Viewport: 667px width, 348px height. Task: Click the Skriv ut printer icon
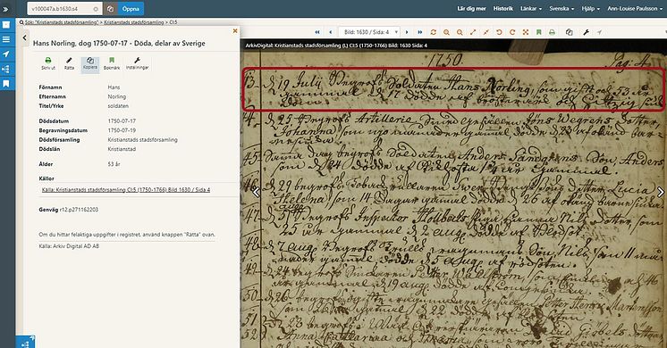48,61
